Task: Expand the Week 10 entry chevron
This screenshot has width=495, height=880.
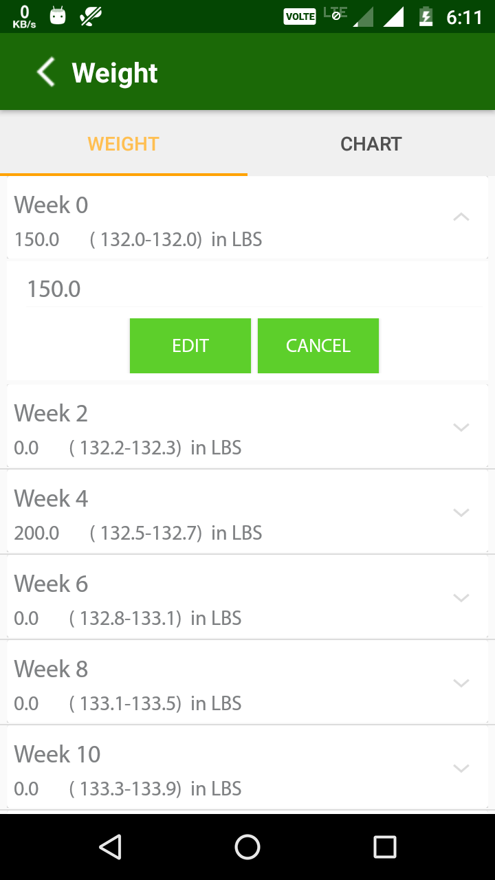Action: (461, 768)
